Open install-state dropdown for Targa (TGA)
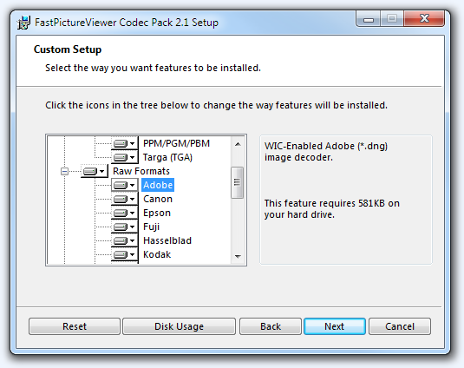464x368 pixels. pos(125,157)
